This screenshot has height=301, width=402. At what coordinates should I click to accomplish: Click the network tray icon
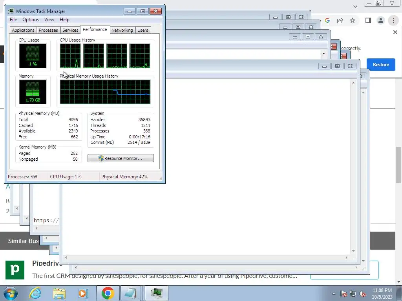[353, 294]
